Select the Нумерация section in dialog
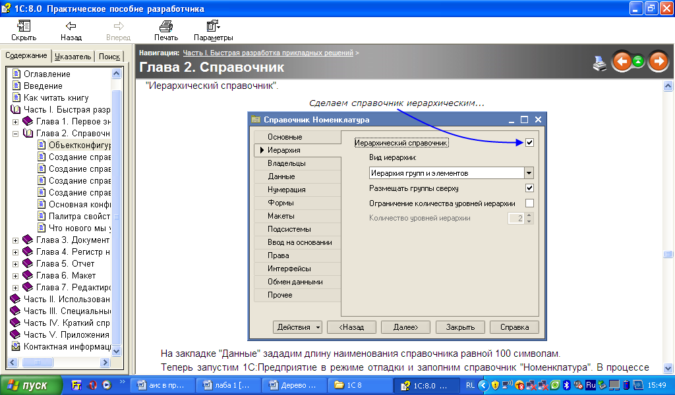This screenshot has height=395, width=675. pos(297,190)
